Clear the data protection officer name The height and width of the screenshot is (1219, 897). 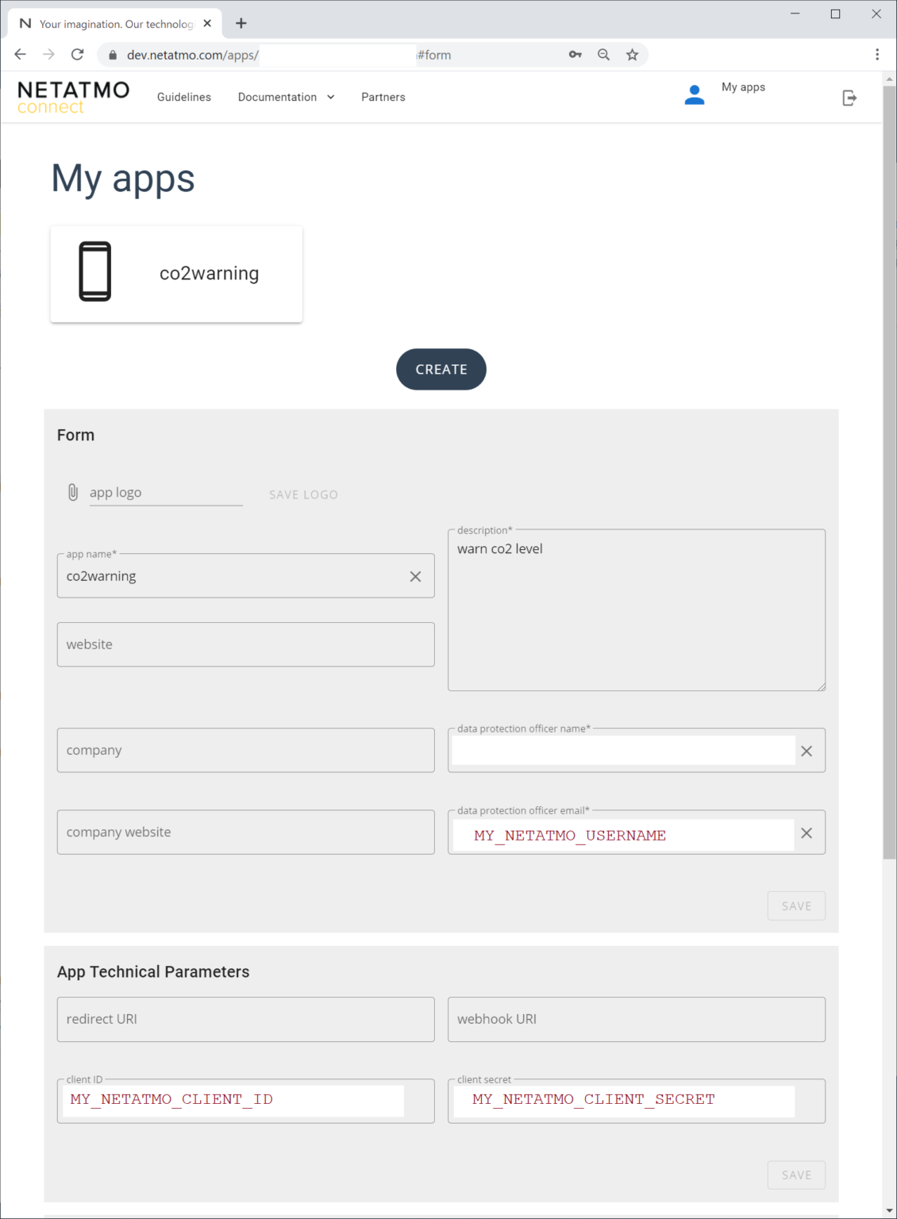tap(806, 751)
